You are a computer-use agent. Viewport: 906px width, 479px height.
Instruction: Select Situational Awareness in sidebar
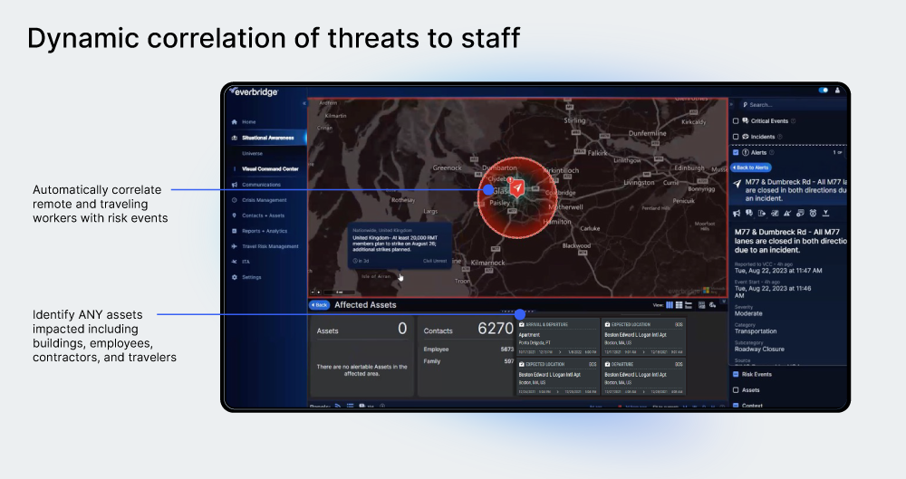point(267,138)
